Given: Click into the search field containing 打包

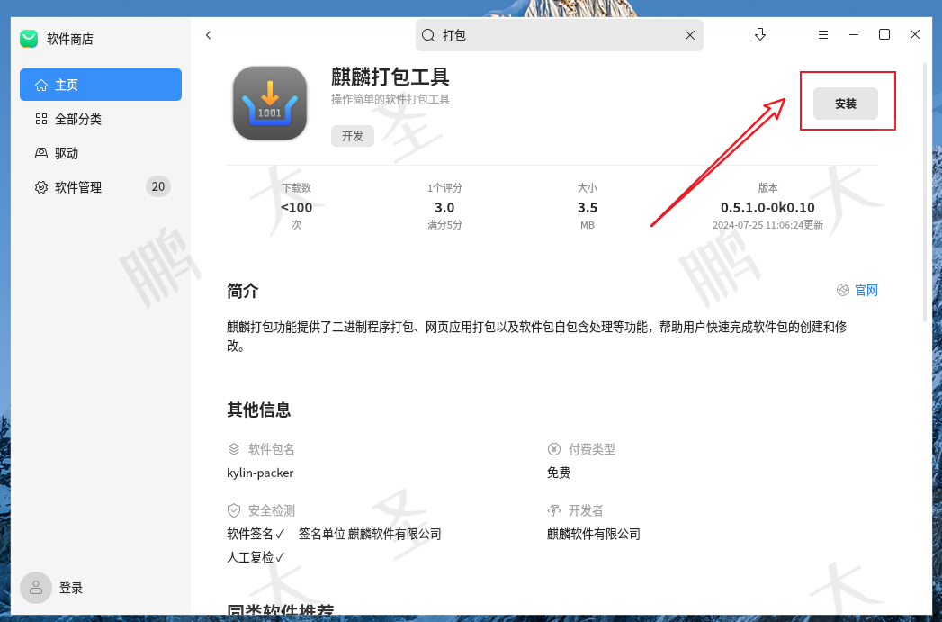Looking at the screenshot, I should point(560,35).
